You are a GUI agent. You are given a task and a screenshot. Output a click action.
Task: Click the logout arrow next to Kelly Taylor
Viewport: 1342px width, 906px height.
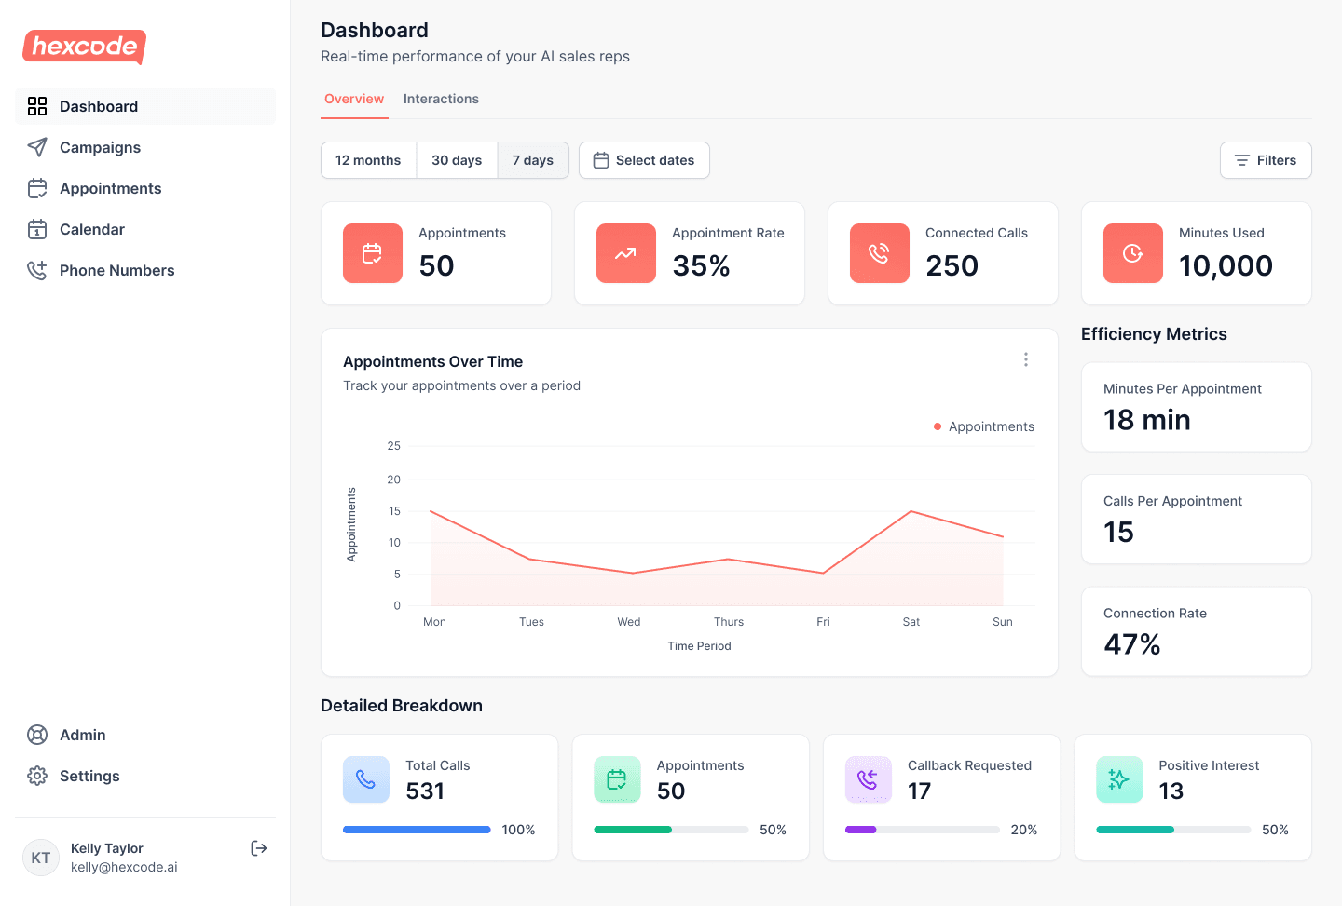point(258,848)
